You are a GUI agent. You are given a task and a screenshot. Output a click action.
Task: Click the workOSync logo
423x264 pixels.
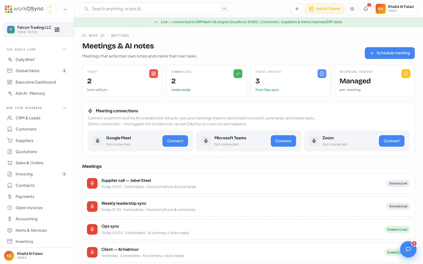(24, 9)
